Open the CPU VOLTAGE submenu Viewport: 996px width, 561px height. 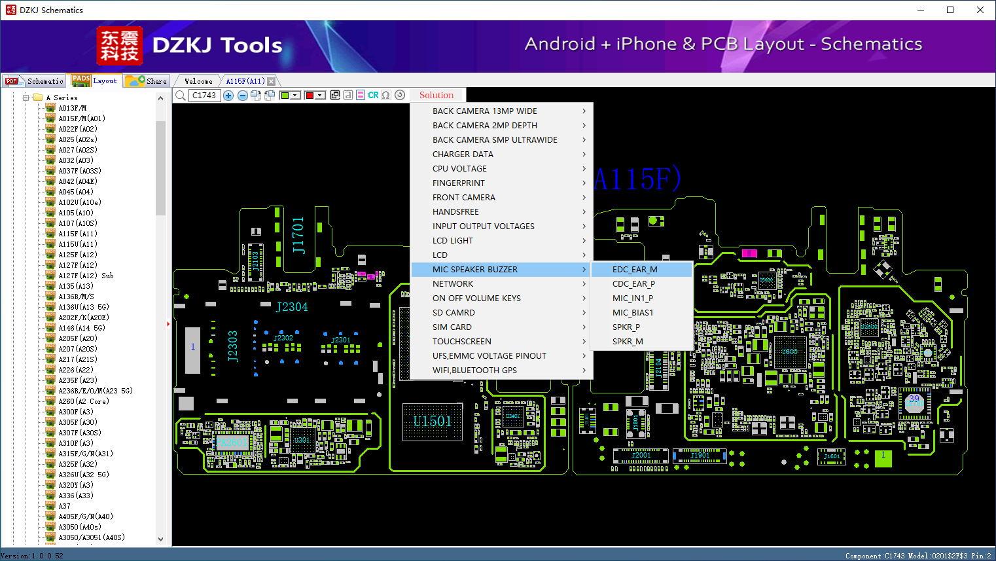coord(502,168)
